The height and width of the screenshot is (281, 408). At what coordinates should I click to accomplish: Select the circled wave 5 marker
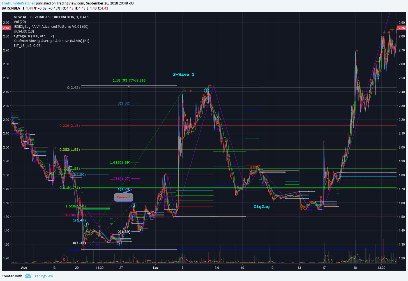207,91
